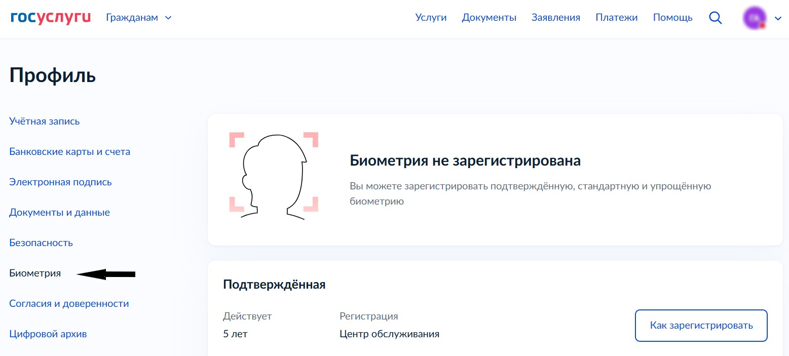Click the purple user avatar

pyautogui.click(x=755, y=18)
